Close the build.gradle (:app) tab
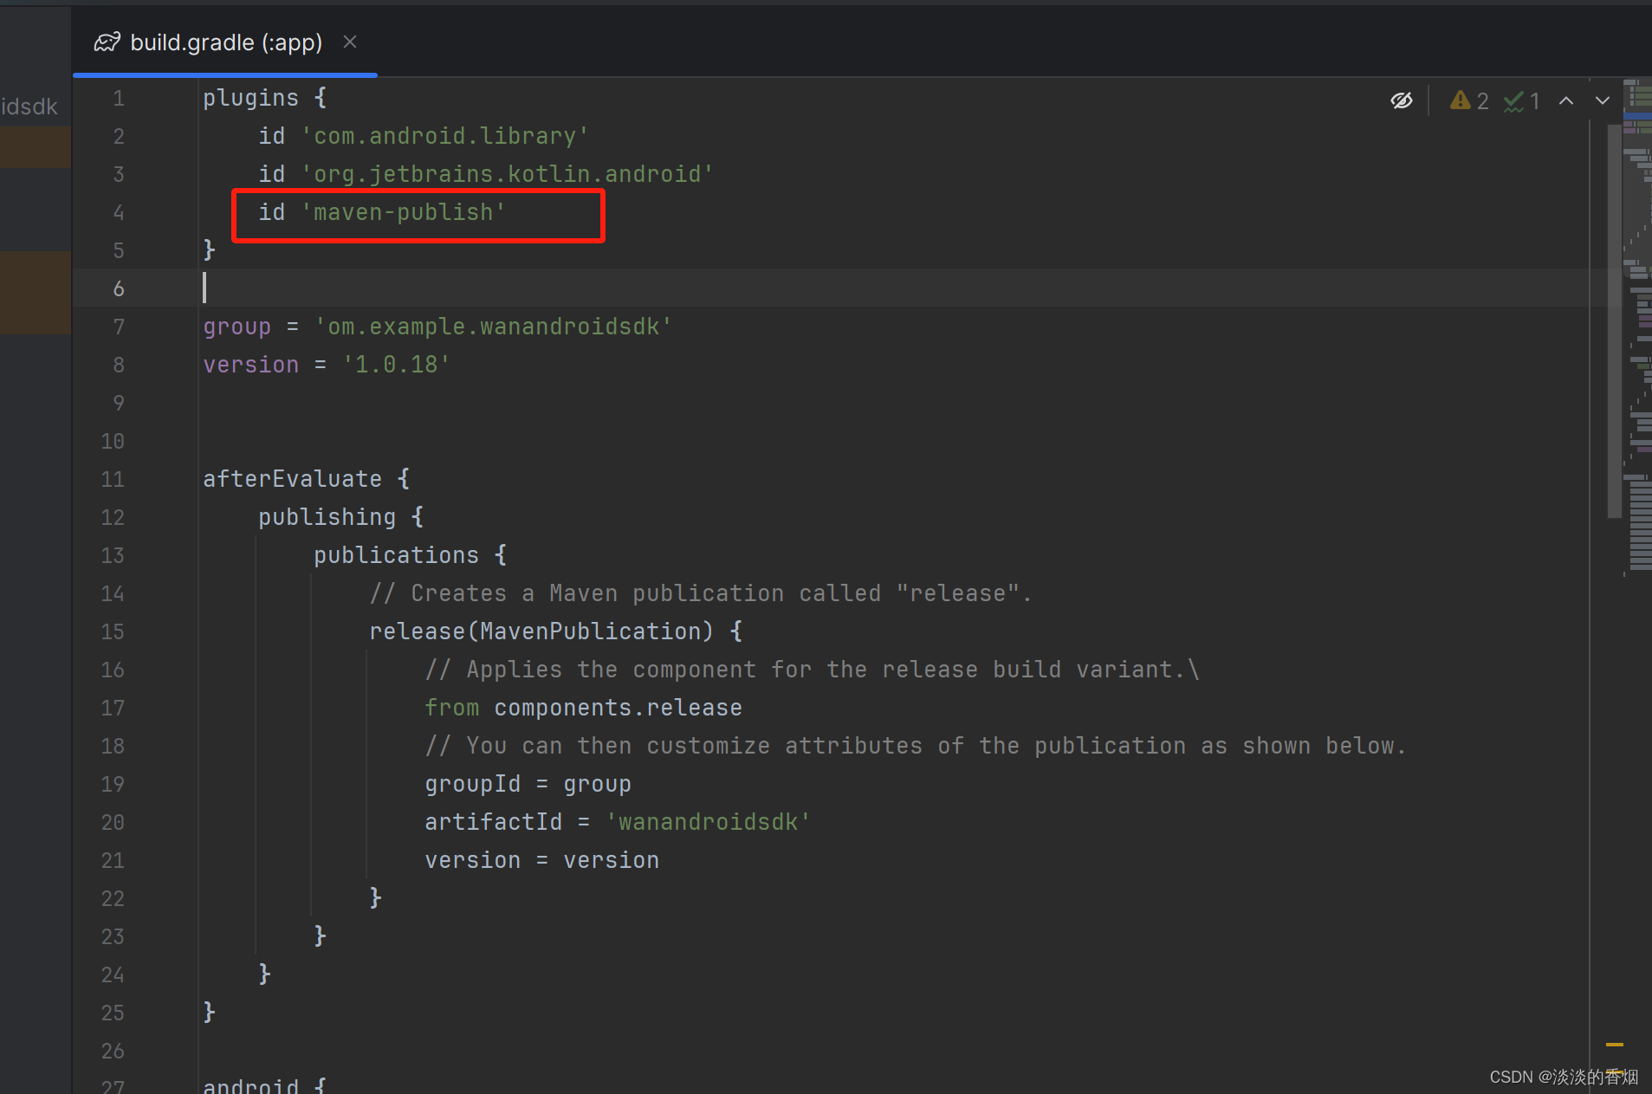The image size is (1652, 1094). pyautogui.click(x=350, y=42)
